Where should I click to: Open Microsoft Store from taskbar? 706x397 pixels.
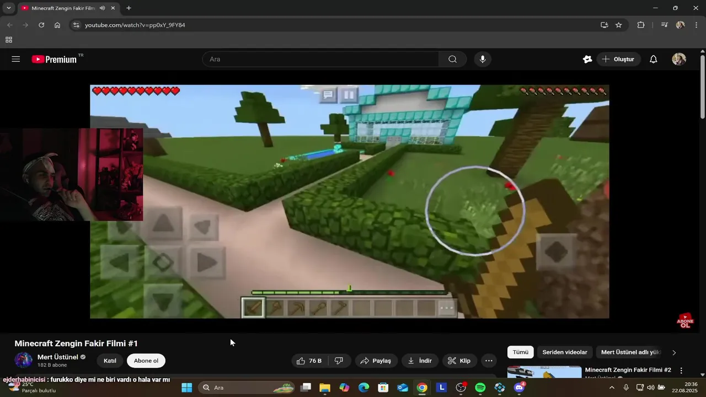(383, 388)
